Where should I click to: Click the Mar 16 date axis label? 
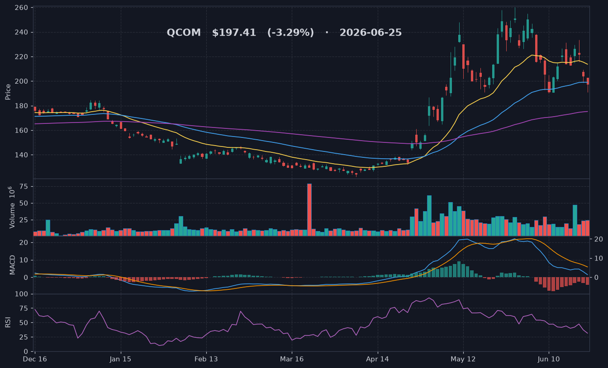[x=292, y=359]
